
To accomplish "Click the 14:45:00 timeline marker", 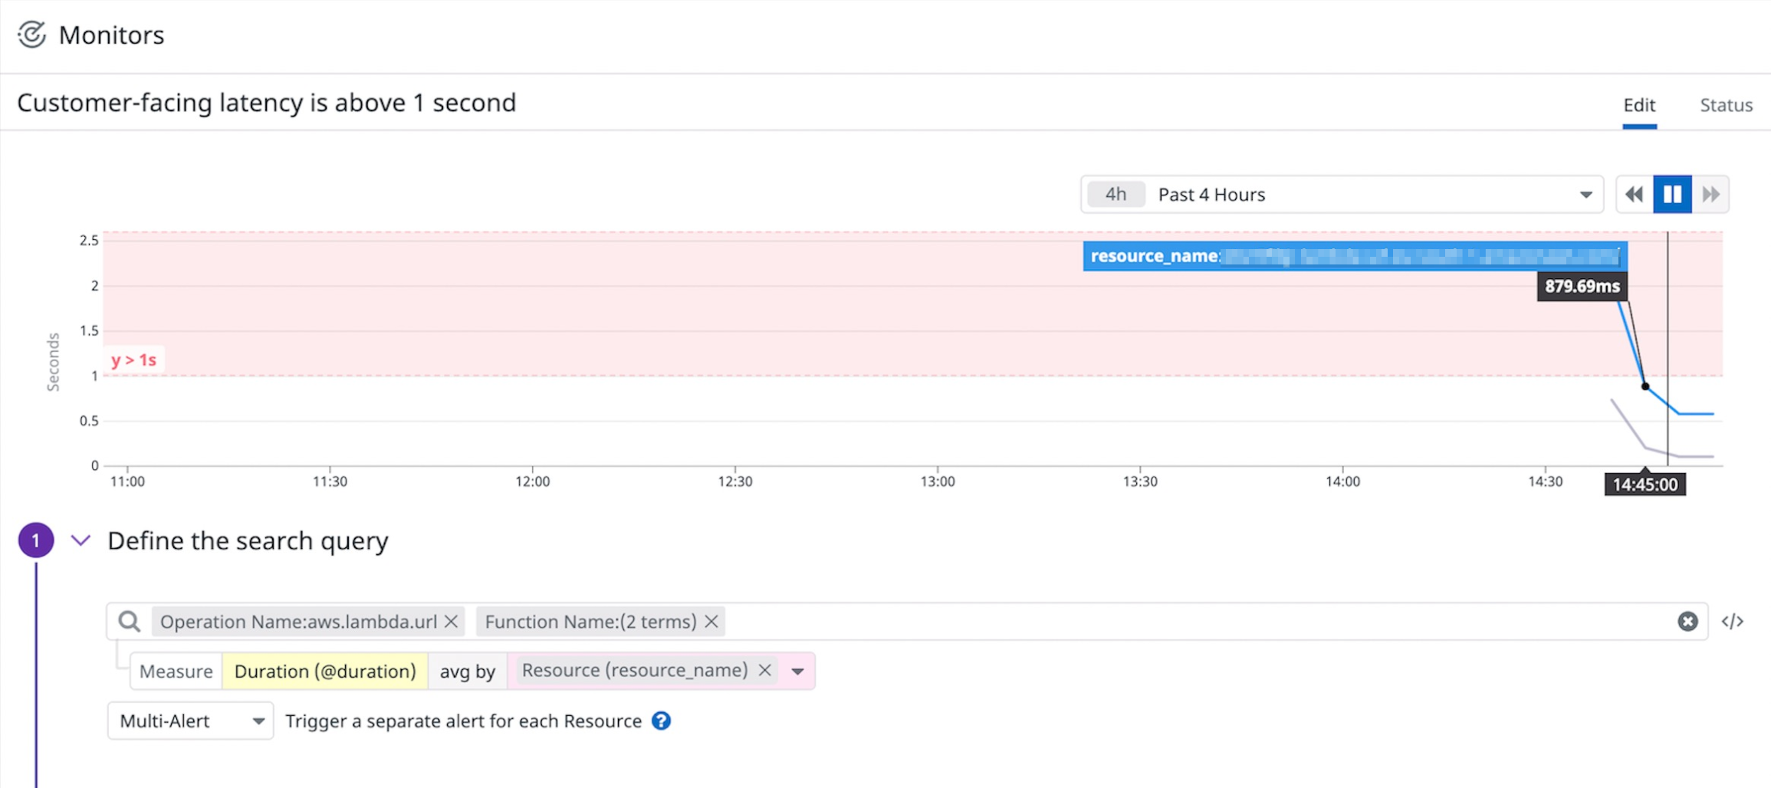I will pos(1644,484).
